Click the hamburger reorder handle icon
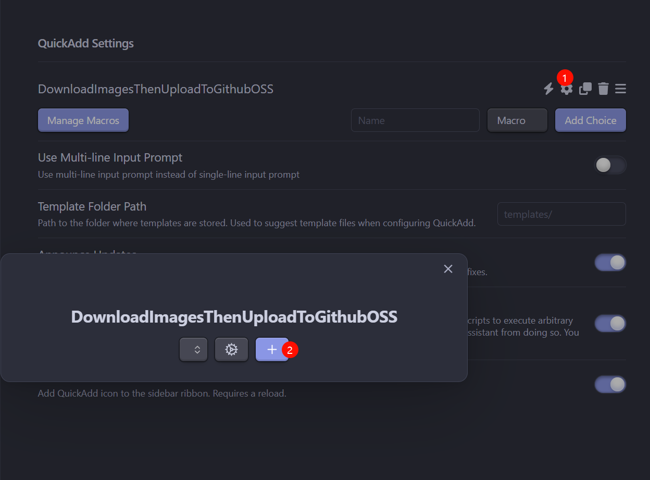This screenshot has width=650, height=480. pyautogui.click(x=620, y=89)
